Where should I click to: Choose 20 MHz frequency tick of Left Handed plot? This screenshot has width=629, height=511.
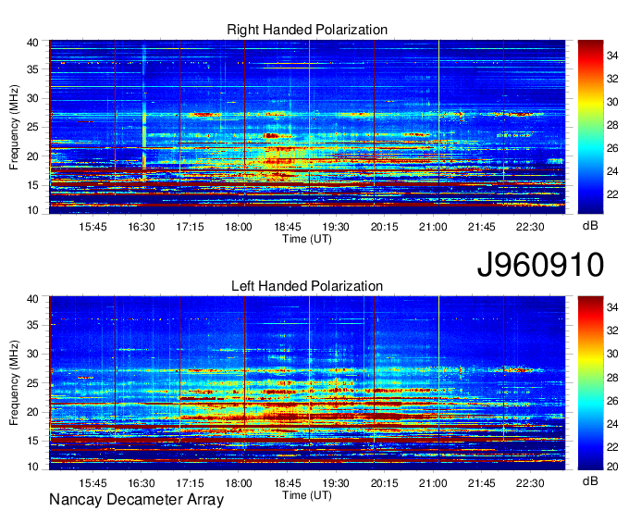[x=32, y=412]
